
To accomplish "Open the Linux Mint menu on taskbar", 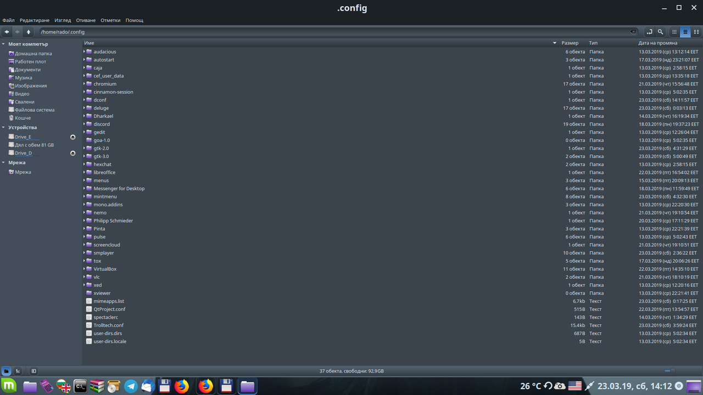I will point(10,386).
